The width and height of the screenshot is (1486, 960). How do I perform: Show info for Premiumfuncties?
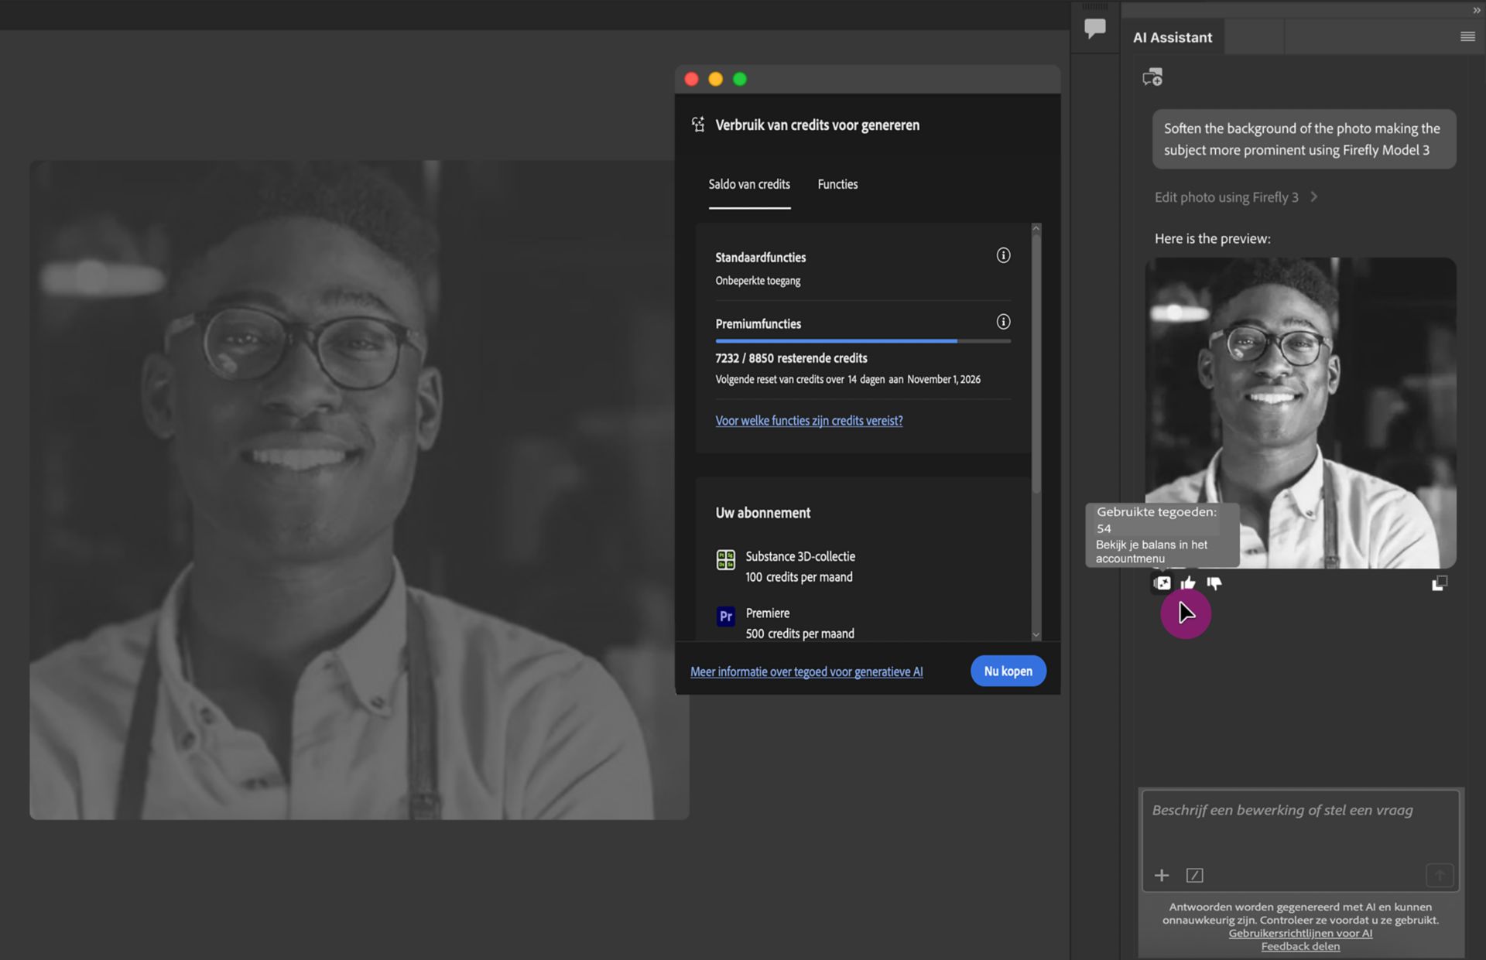point(1003,322)
